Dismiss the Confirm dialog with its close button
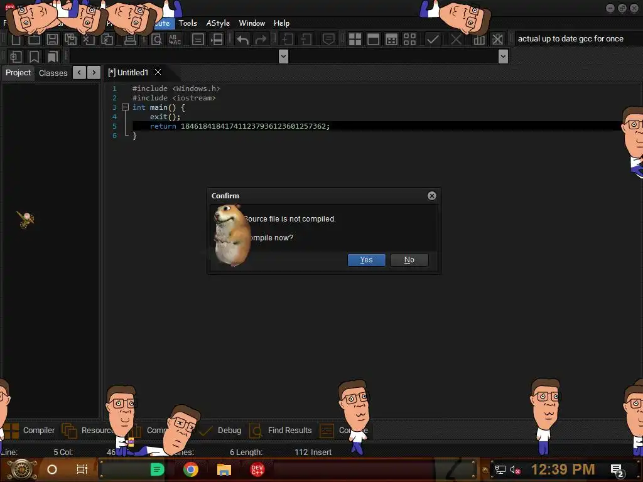This screenshot has width=643, height=482. [432, 196]
